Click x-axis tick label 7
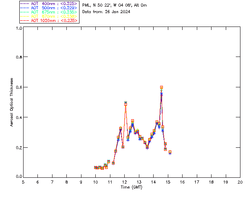Image resolution: width=247 pixels, height=197 pixels. click(52, 182)
